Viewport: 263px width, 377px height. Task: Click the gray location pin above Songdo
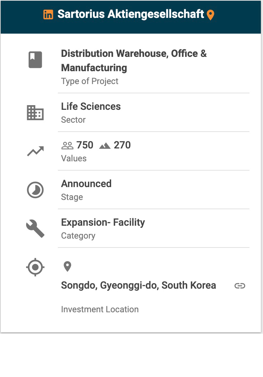pos(67,266)
